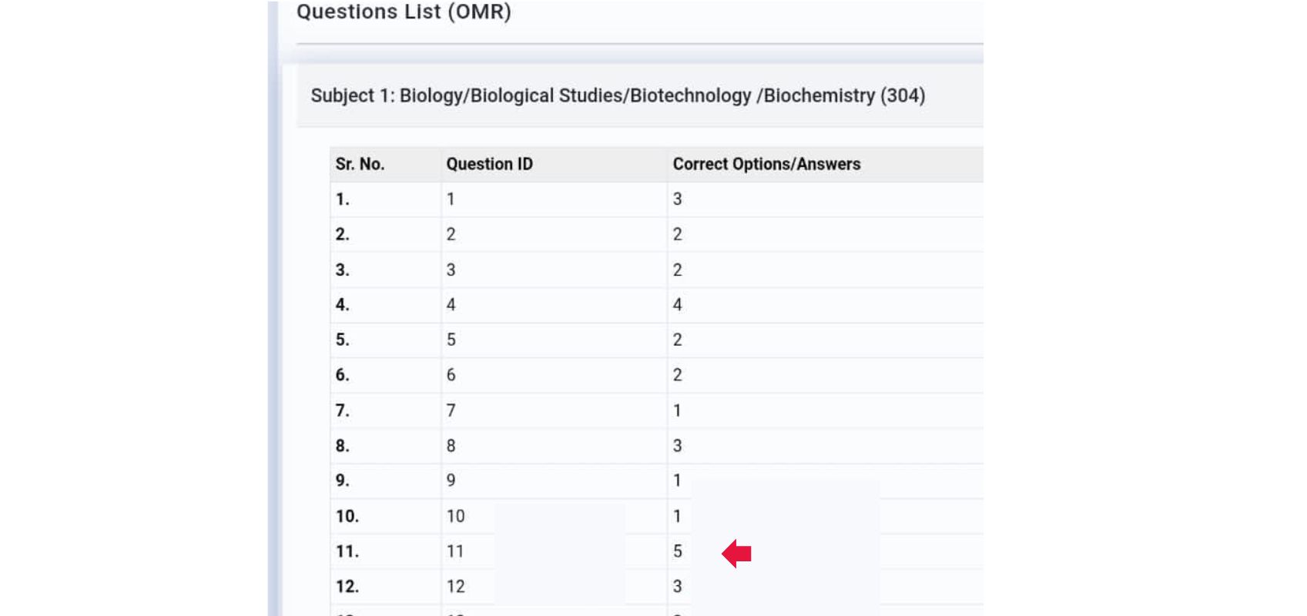
Task: Select serial number 9. row label
Action: click(343, 480)
